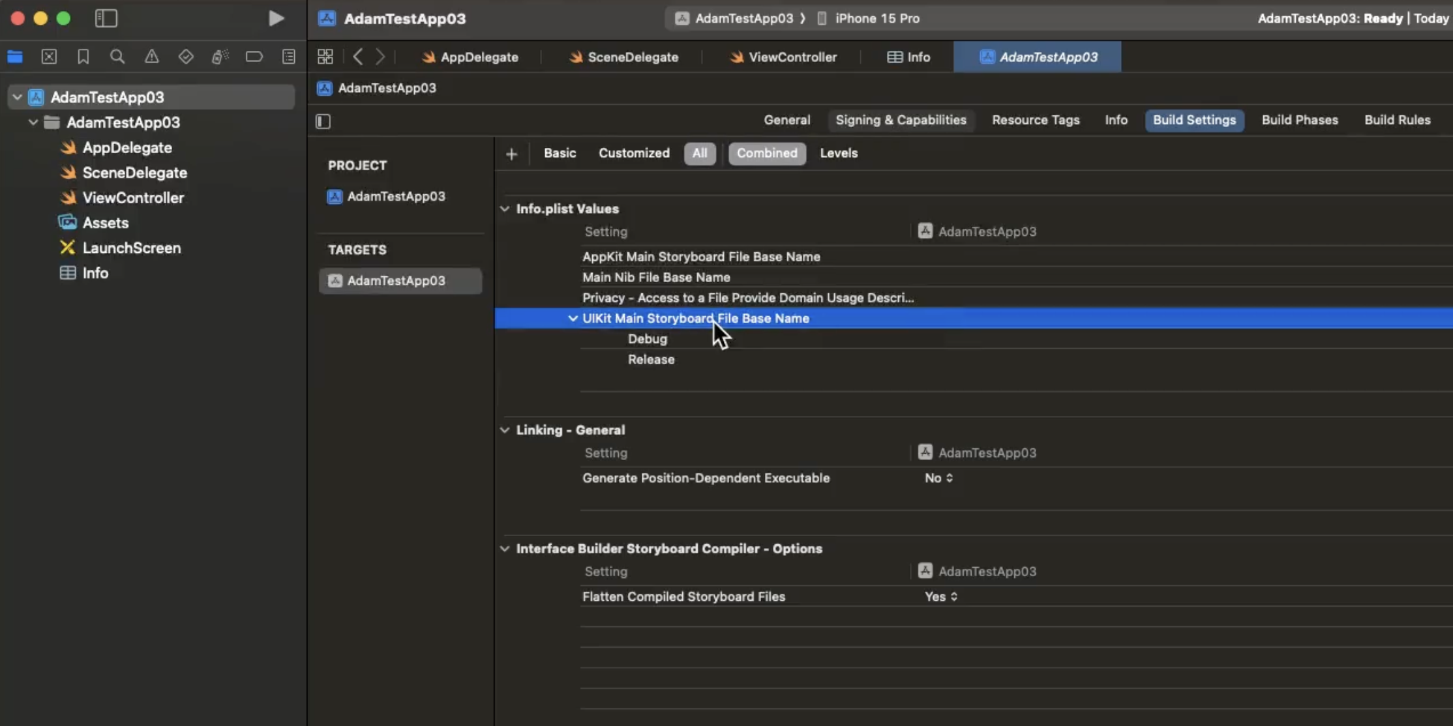Select iPhone 15 Pro run destination
Viewport: 1453px width, 726px height.
pos(876,18)
